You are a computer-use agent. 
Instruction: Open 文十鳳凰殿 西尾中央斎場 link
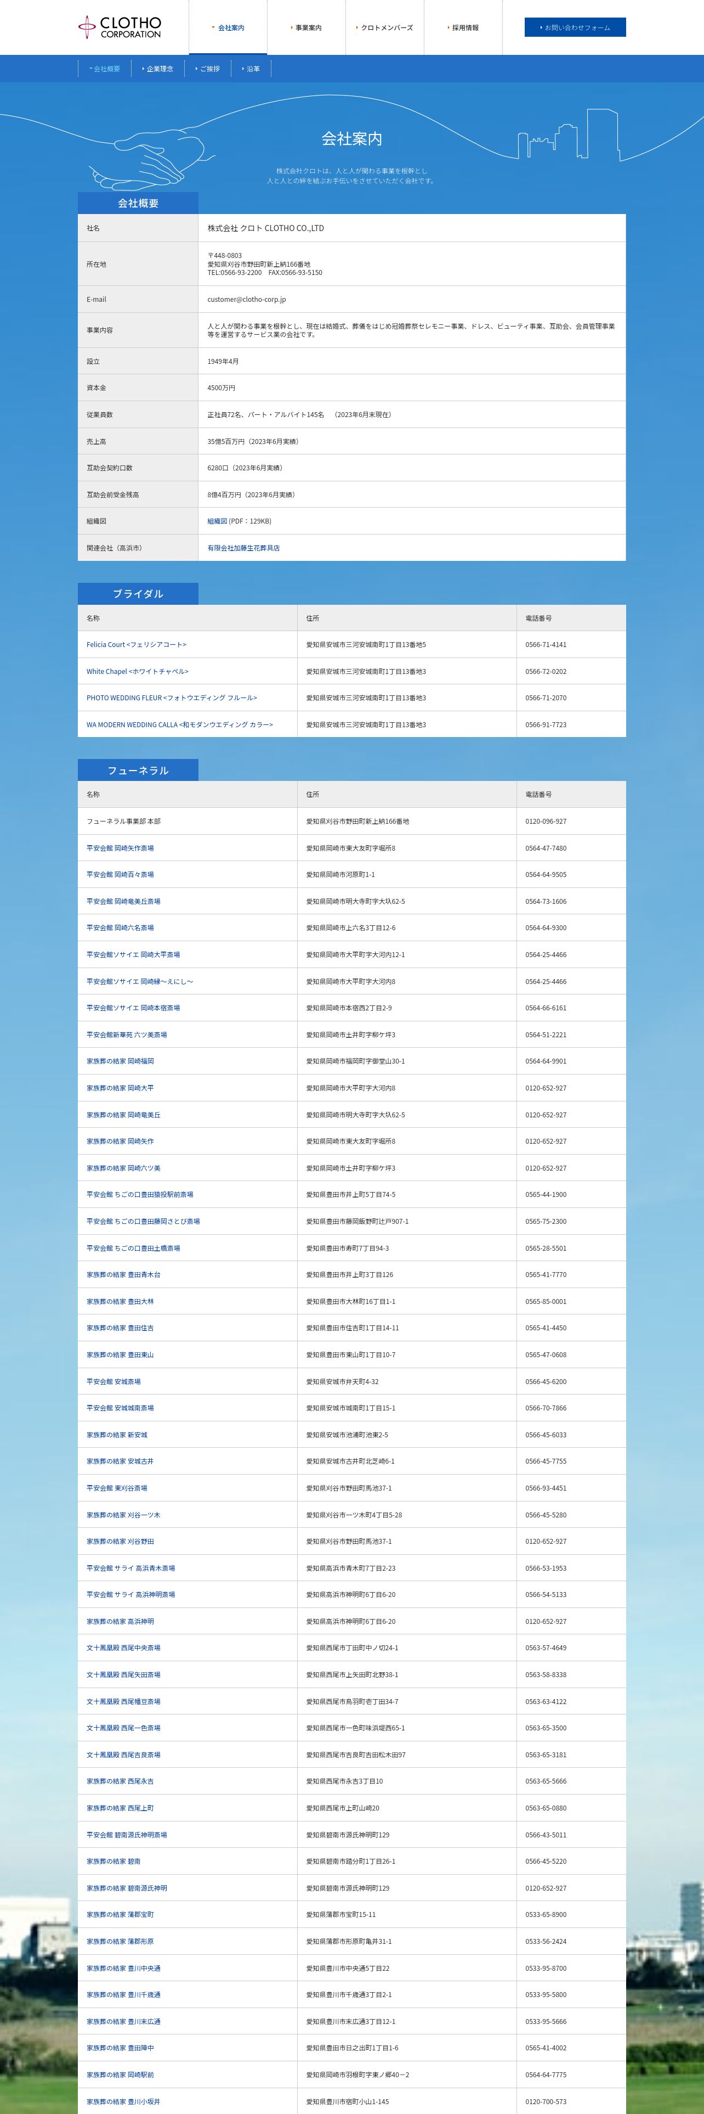tap(124, 1648)
